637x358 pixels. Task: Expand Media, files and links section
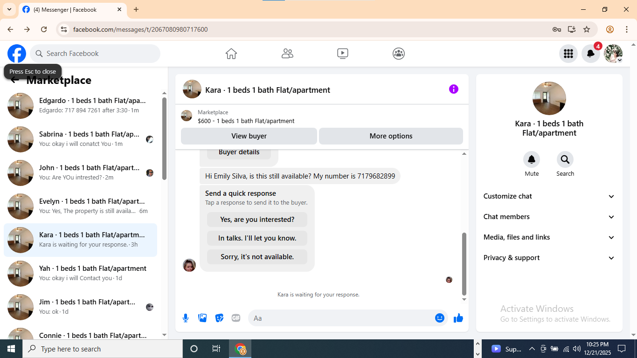[x=549, y=237]
